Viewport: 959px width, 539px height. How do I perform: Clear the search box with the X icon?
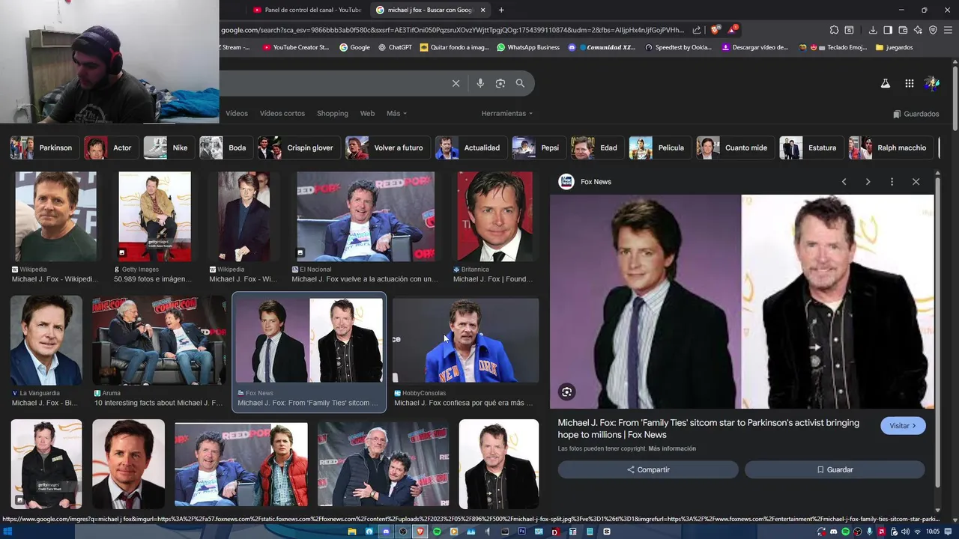[456, 83]
